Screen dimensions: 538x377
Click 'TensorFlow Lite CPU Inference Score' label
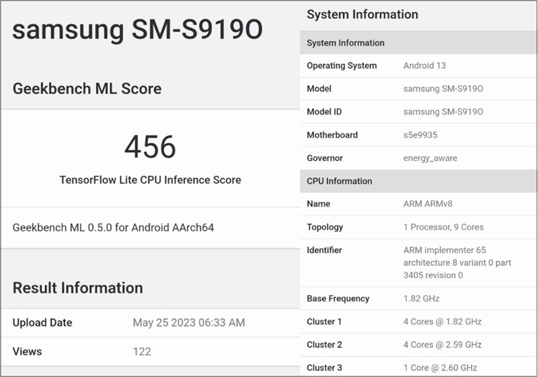point(150,180)
